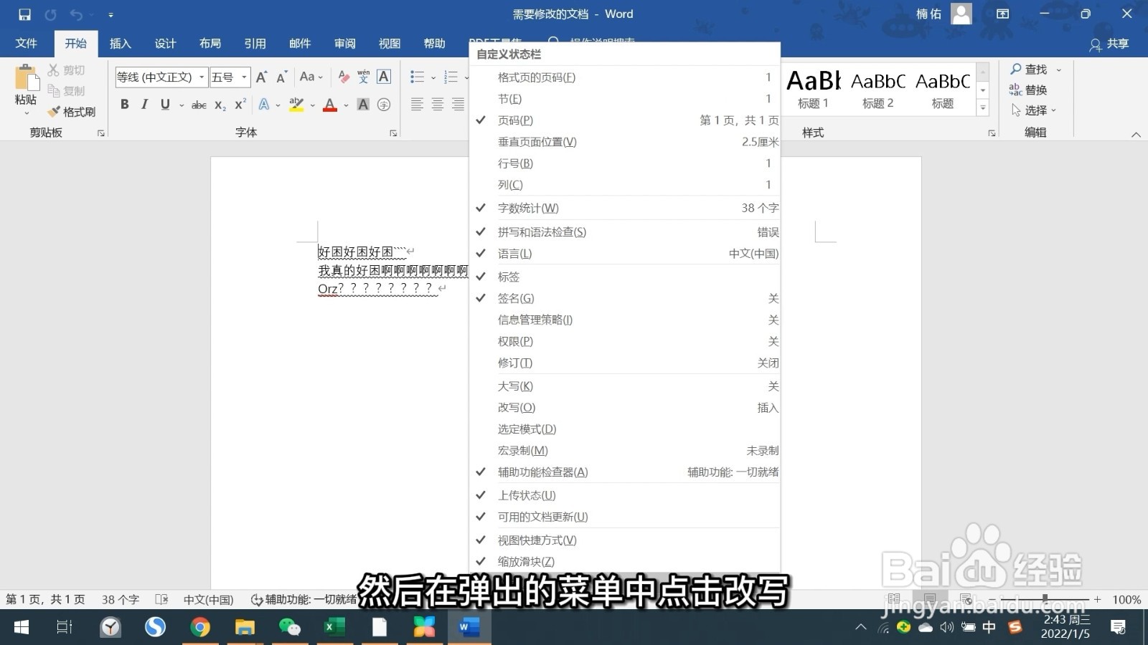The image size is (1148, 645).
Task: Increase font size with A^ icon
Action: [x=262, y=77]
